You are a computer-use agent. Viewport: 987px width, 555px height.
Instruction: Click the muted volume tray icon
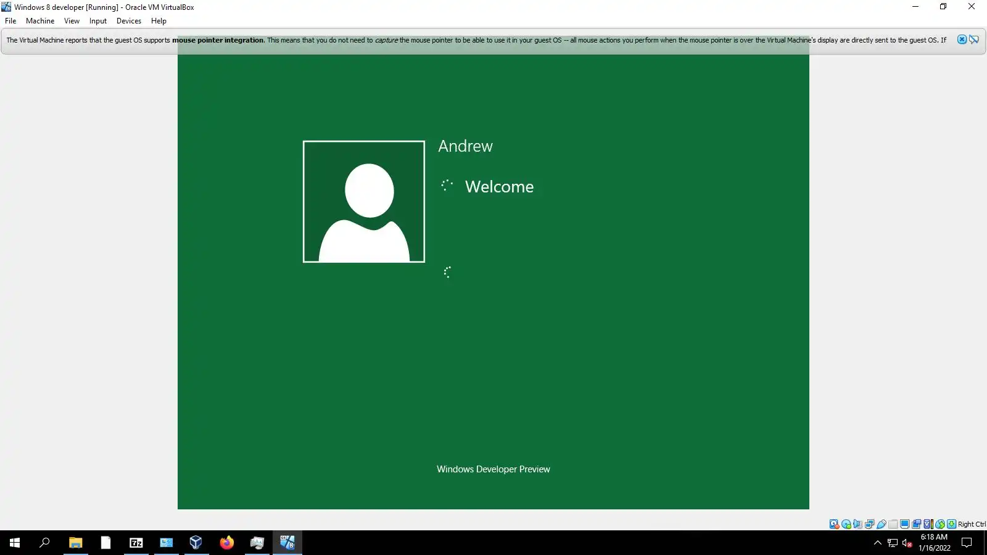pyautogui.click(x=907, y=543)
